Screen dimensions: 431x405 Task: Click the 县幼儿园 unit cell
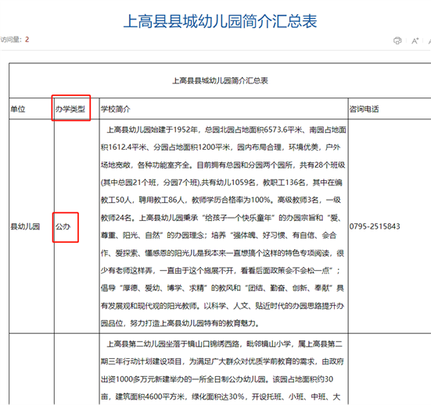(25, 226)
